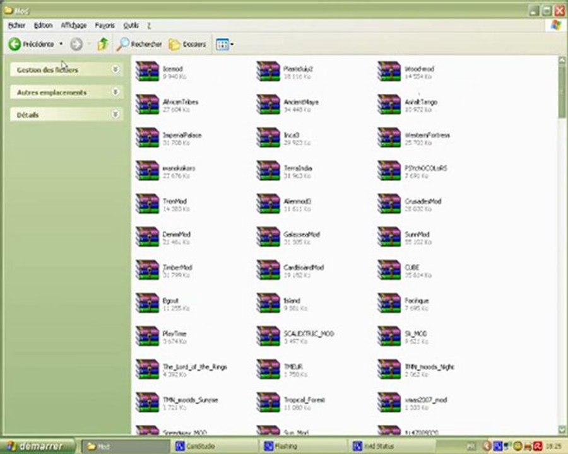Select the wanokakoro file name
The width and height of the screenshot is (568, 454).
(x=179, y=168)
